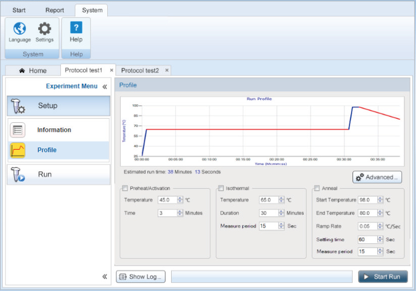Click the Help question mark icon
Viewport: 416px width, 291px height.
76,28
